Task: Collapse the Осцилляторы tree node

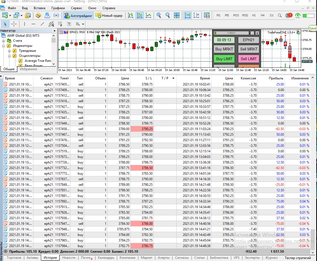Action: 9,56
